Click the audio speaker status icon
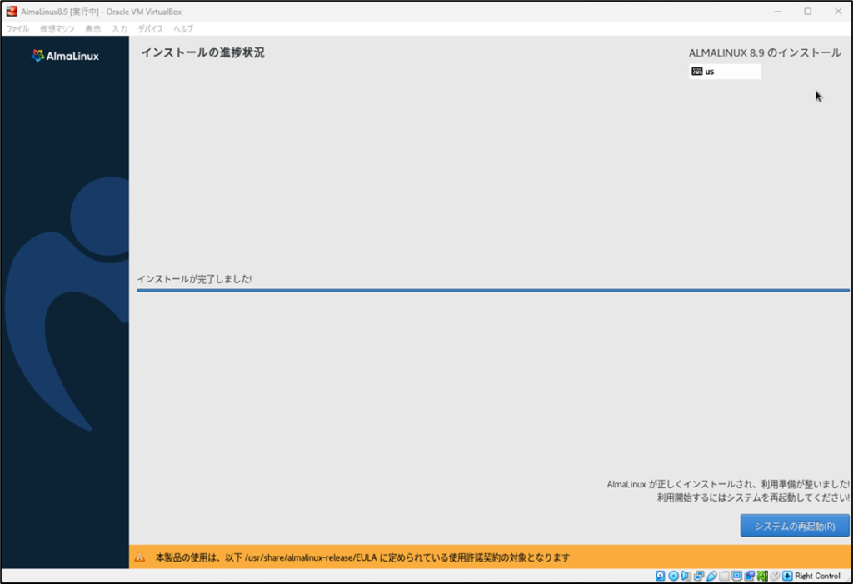This screenshot has height=584, width=853. pos(686,576)
